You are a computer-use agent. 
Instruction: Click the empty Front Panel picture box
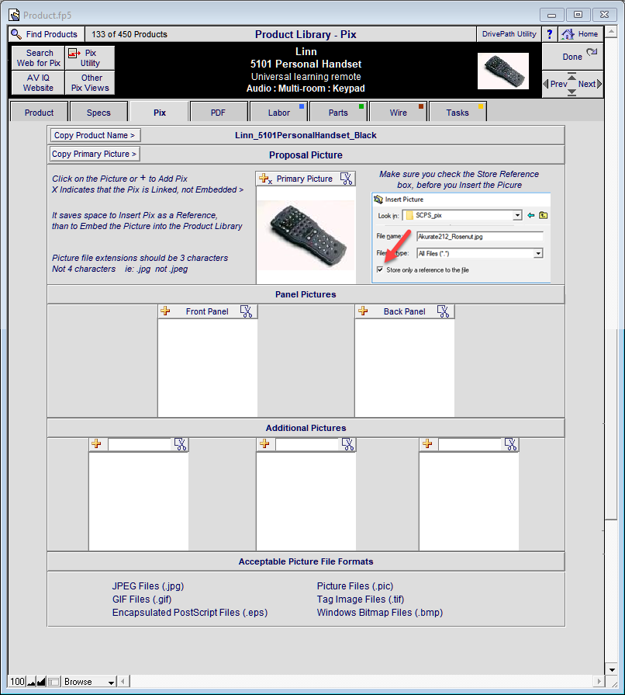(x=208, y=367)
